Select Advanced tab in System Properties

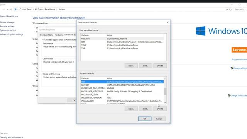(x=68, y=35)
